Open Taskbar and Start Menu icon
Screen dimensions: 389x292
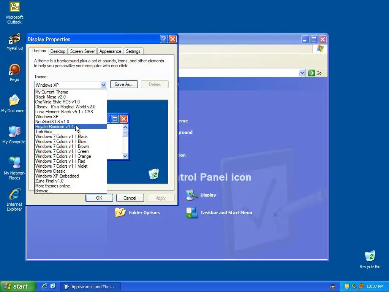point(219,213)
